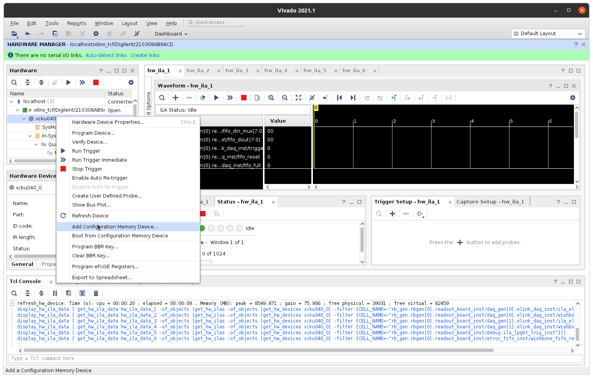
Task: Undo via main toolbar arrow
Action: (28, 34)
